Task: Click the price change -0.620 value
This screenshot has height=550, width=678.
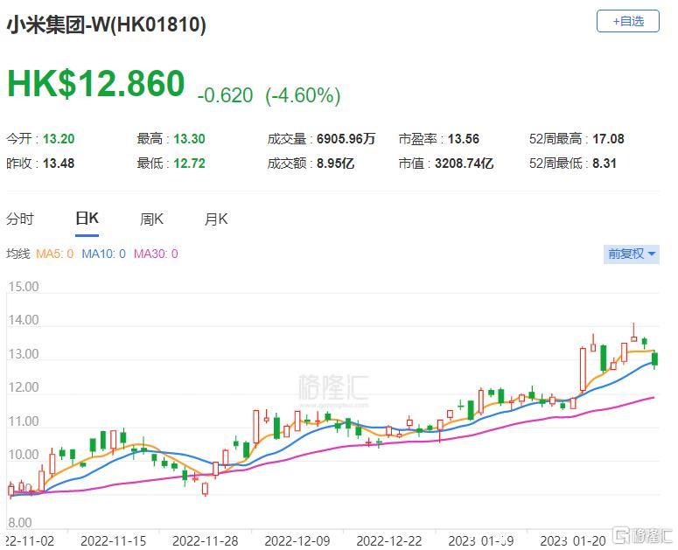Action: (225, 95)
